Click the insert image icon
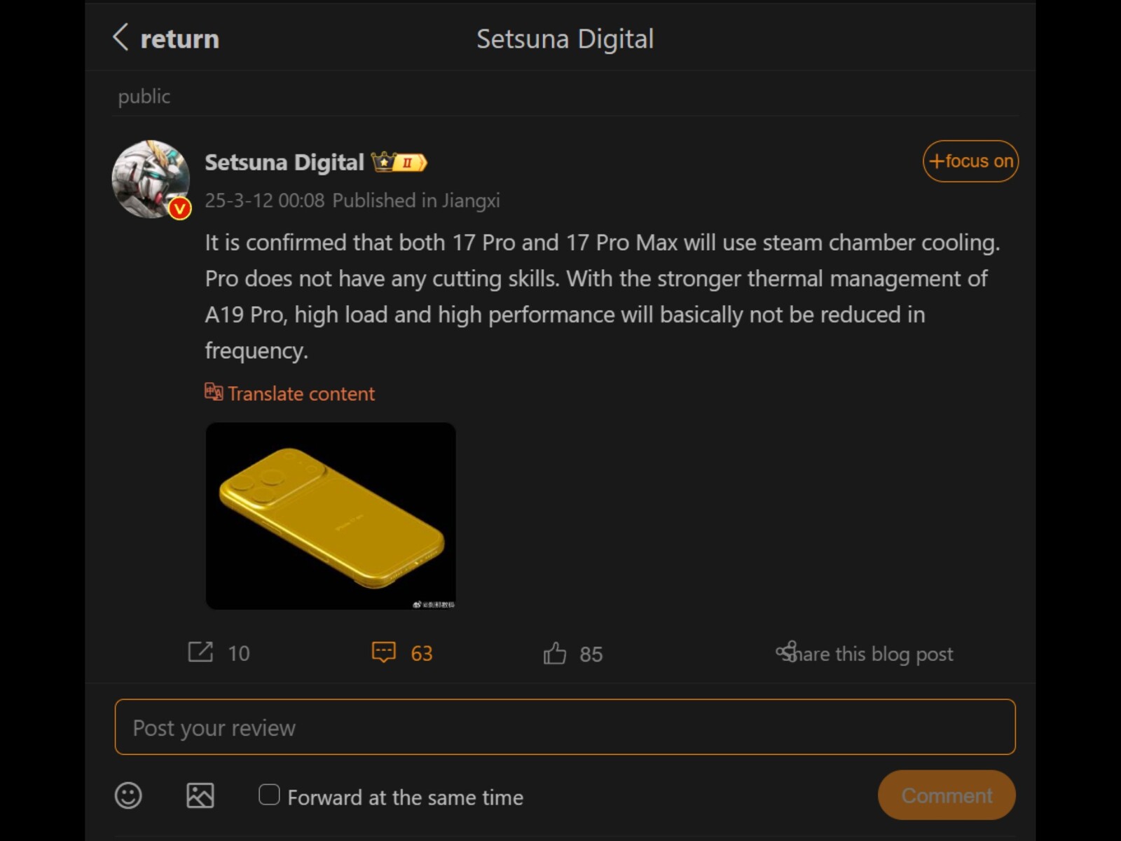 point(200,795)
